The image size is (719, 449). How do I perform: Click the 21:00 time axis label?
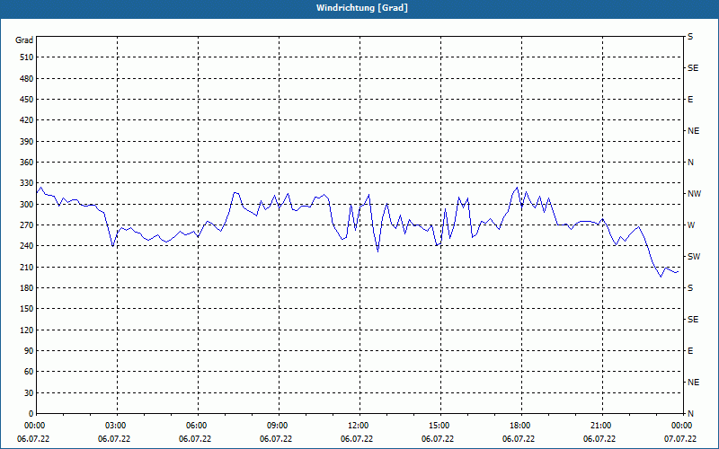click(x=600, y=425)
